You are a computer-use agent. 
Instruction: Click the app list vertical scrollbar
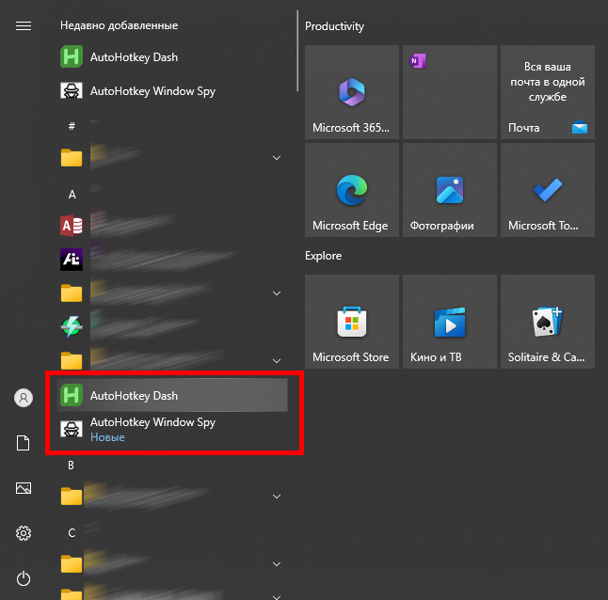point(297,56)
